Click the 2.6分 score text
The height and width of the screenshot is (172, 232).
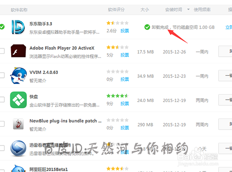click(111, 31)
